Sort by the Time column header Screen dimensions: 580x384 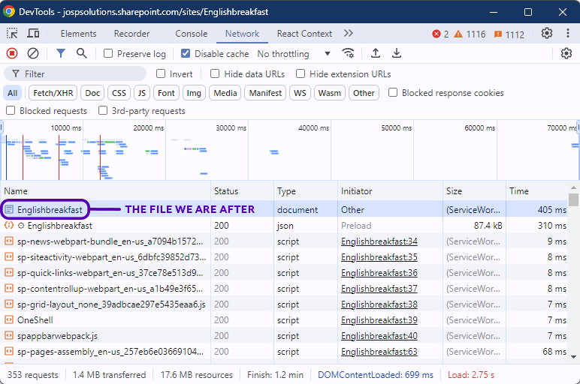tap(536, 191)
